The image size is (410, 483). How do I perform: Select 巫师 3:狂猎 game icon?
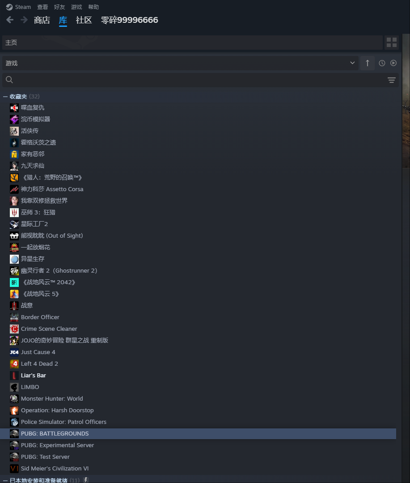point(14,213)
